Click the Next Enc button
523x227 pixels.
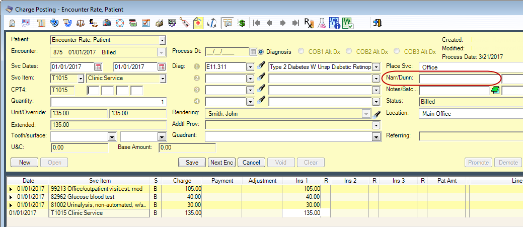[222, 163]
